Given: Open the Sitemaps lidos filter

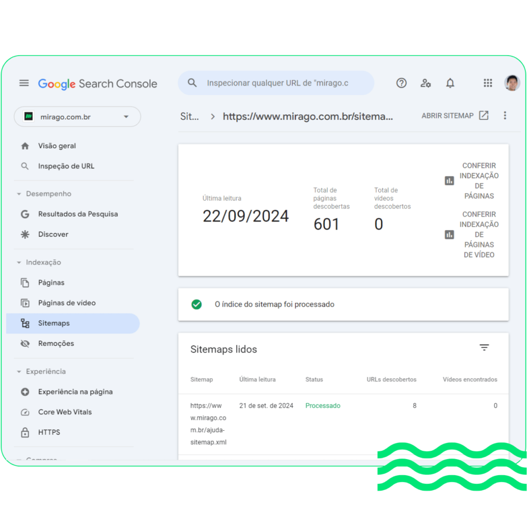Looking at the screenshot, I should click(x=484, y=347).
